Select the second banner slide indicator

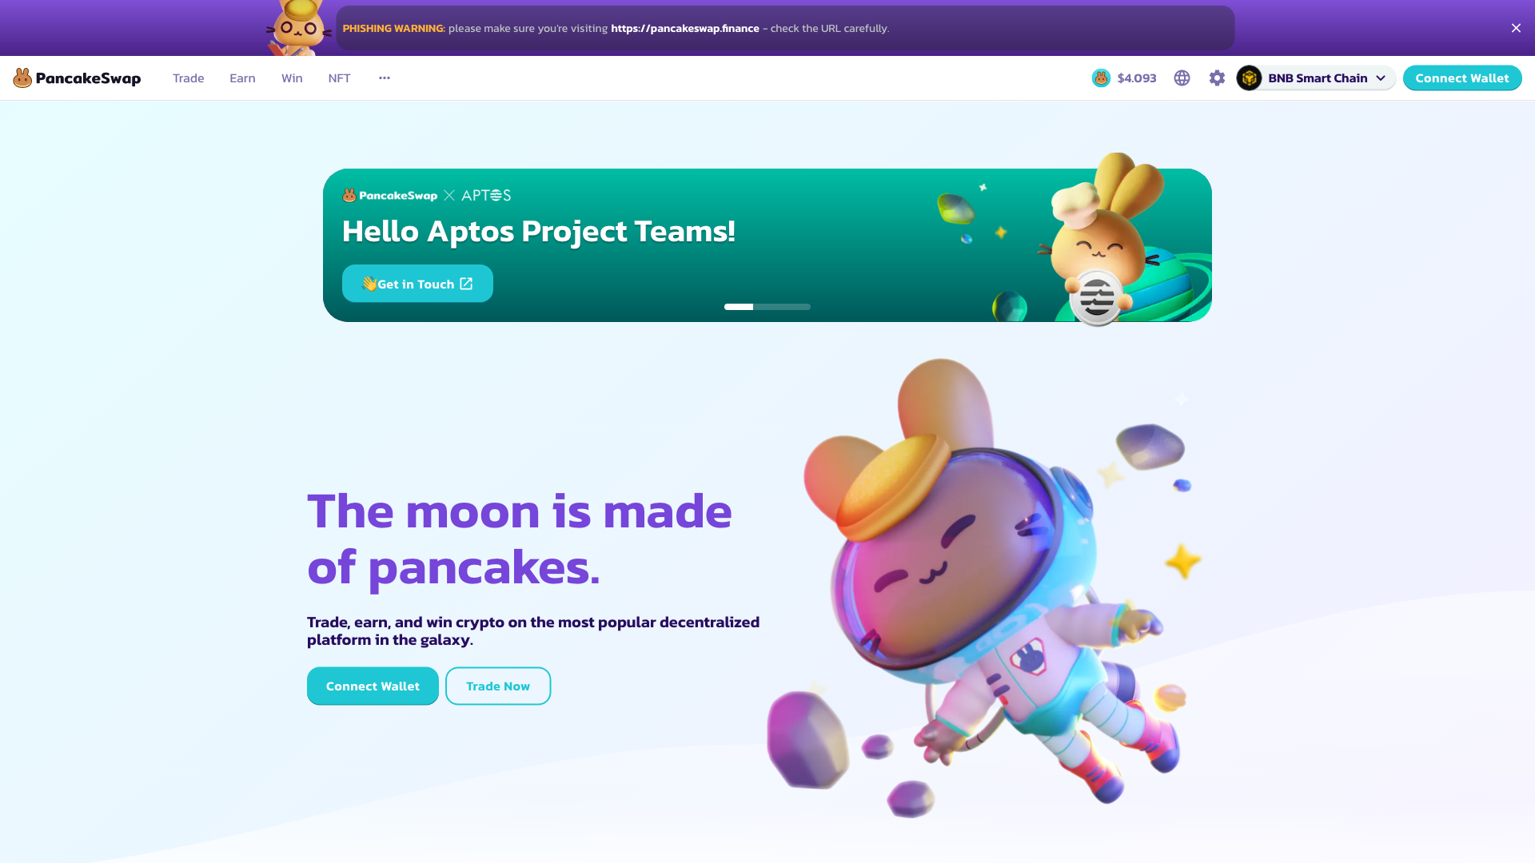767,307
